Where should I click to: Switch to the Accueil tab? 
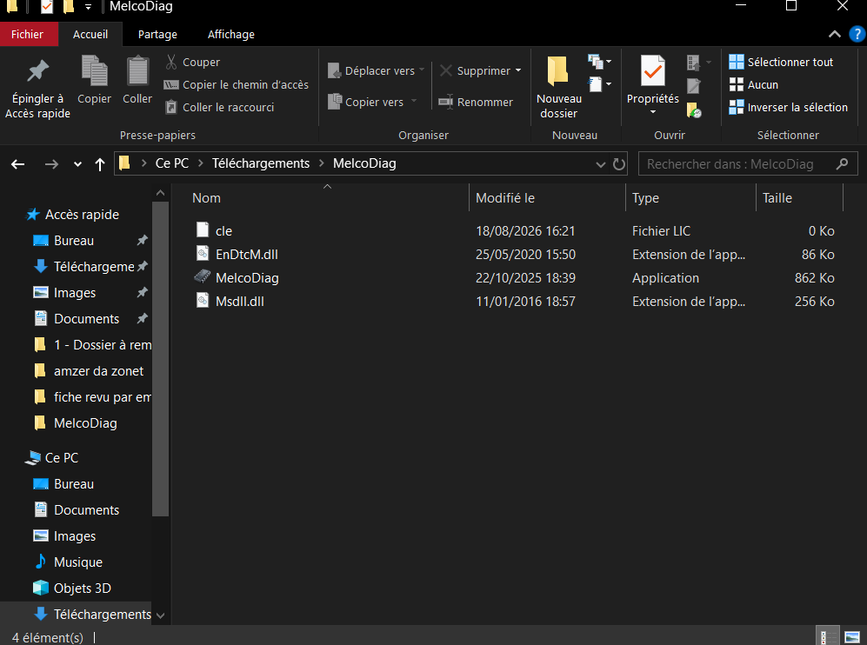pos(90,34)
